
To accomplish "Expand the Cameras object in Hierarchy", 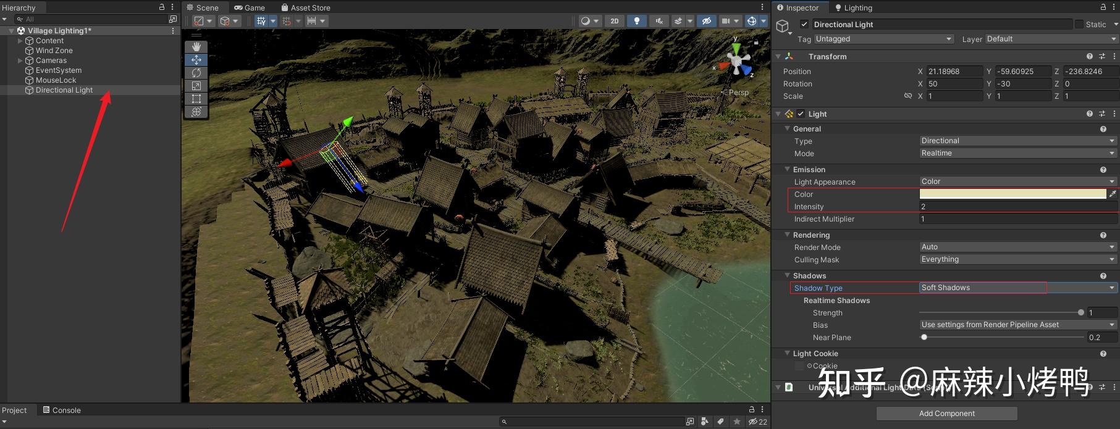I will click(20, 60).
